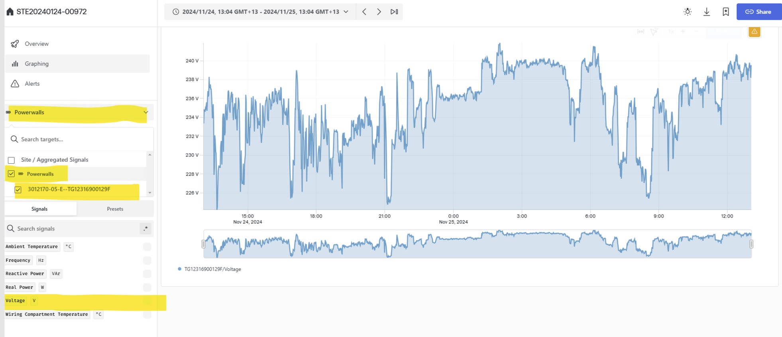This screenshot has height=337, width=782.
Task: Go to next time range arrow
Action: coord(379,12)
